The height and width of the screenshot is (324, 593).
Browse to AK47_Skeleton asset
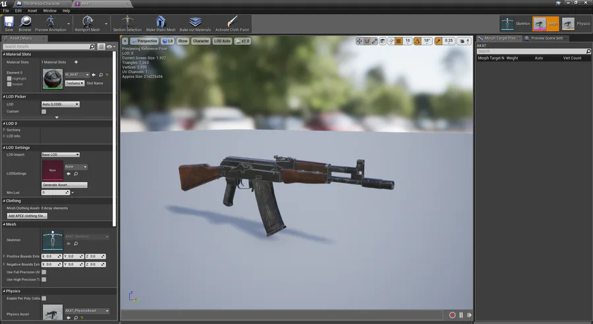[76, 243]
